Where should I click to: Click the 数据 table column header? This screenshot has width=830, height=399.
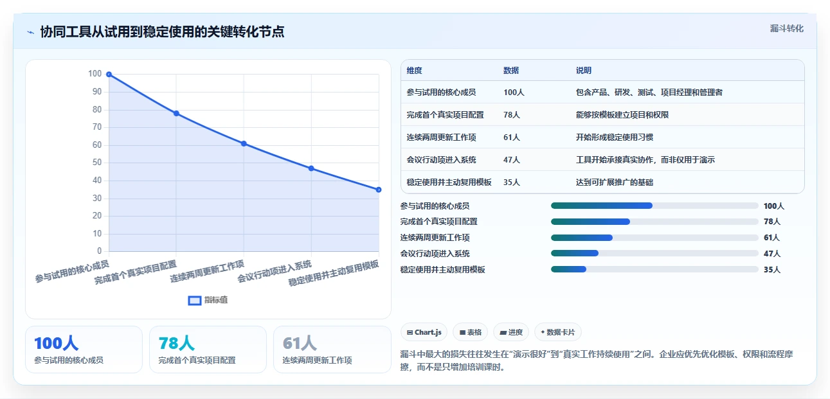511,71
